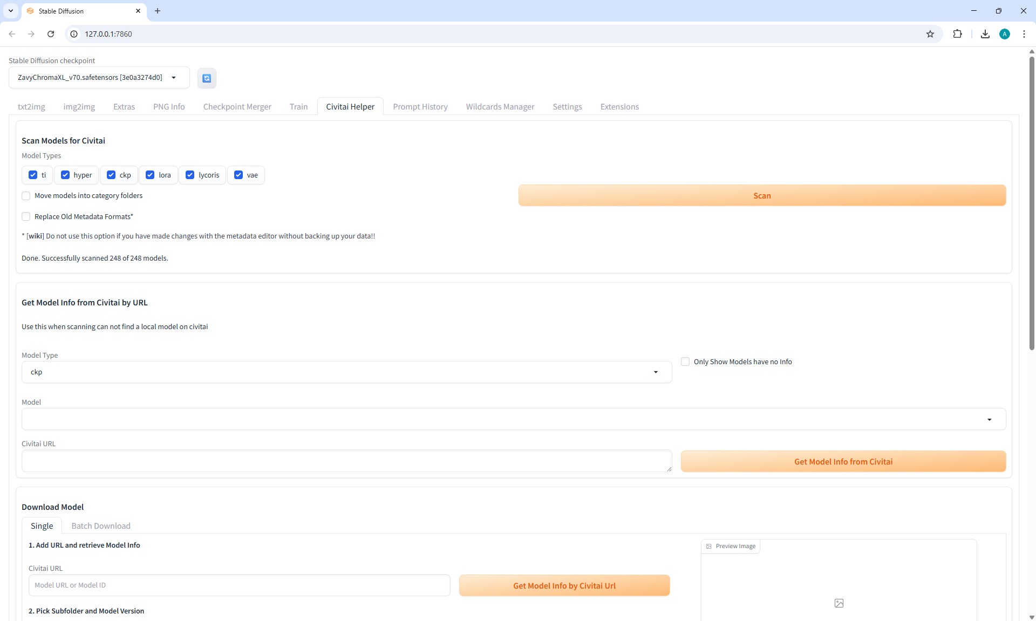The height and width of the screenshot is (621, 1036).
Task: Click Get Model Info by Civitai Url
Action: coord(564,585)
